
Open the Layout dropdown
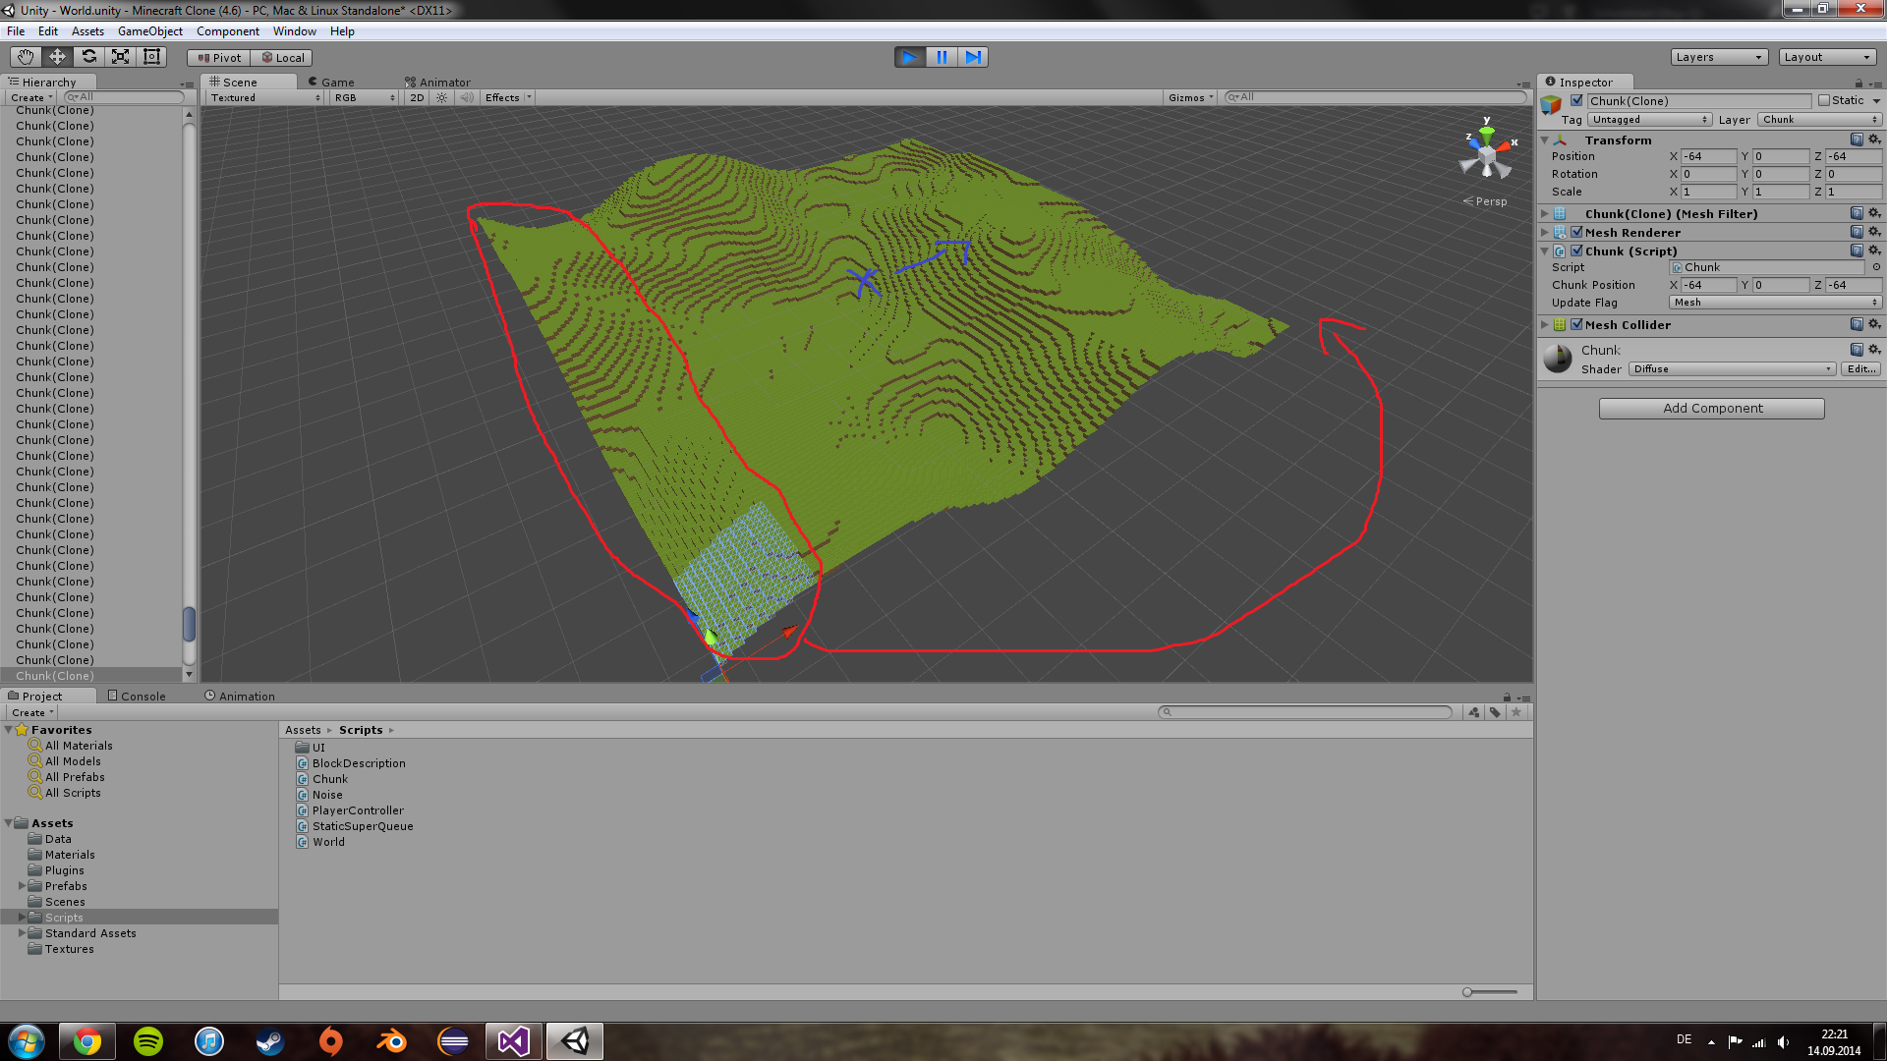pos(1827,57)
